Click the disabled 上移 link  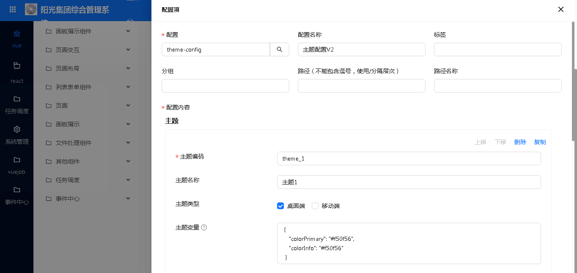(x=481, y=142)
